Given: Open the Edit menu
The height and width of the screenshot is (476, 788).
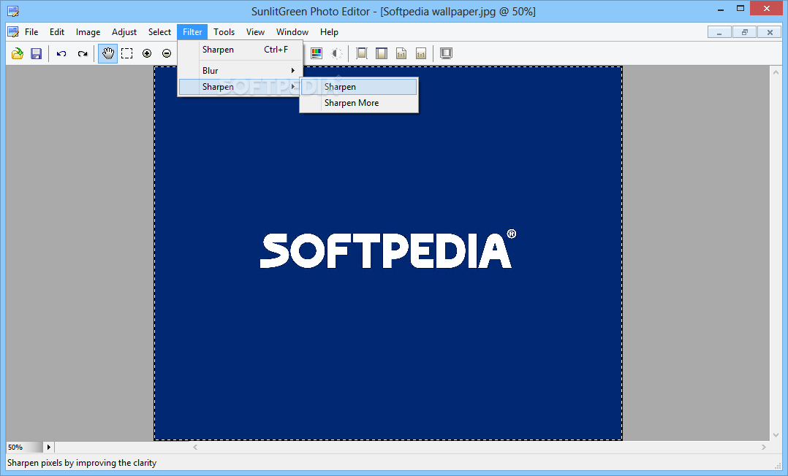Looking at the screenshot, I should coord(57,32).
